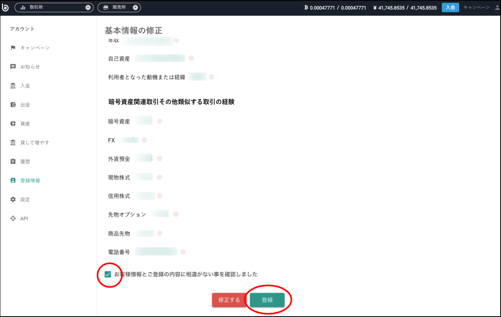This screenshot has height=317, width=501.
Task: Click the 現物株式 experience value
Action: (x=143, y=177)
